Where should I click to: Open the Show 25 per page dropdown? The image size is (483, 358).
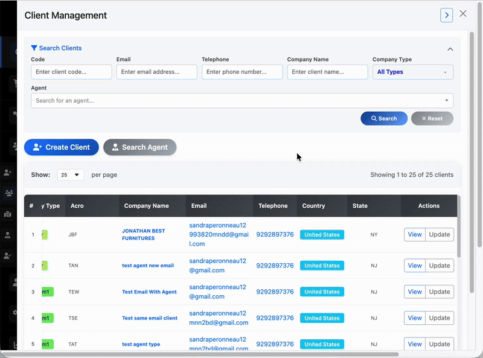(x=71, y=174)
